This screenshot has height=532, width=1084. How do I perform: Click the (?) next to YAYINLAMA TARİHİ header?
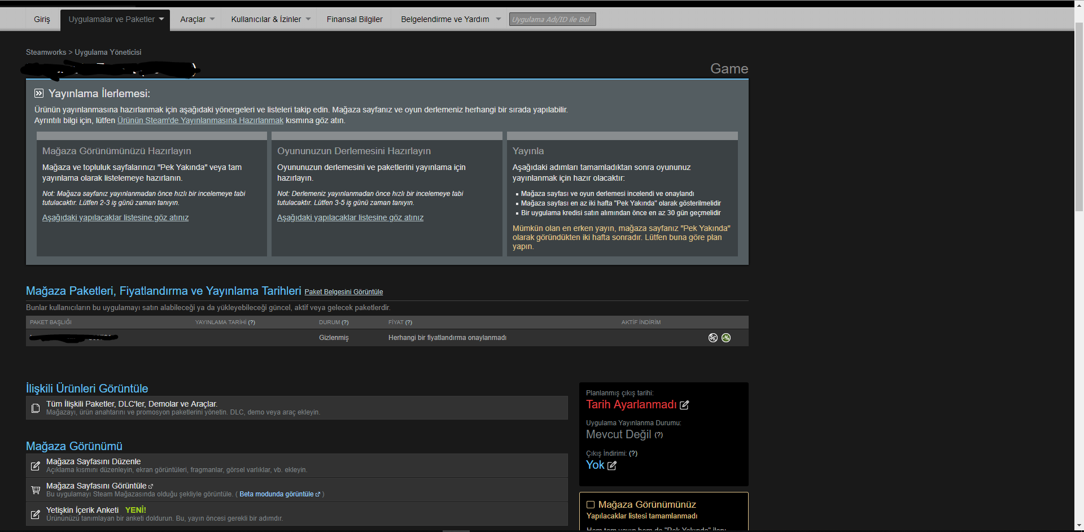click(252, 322)
